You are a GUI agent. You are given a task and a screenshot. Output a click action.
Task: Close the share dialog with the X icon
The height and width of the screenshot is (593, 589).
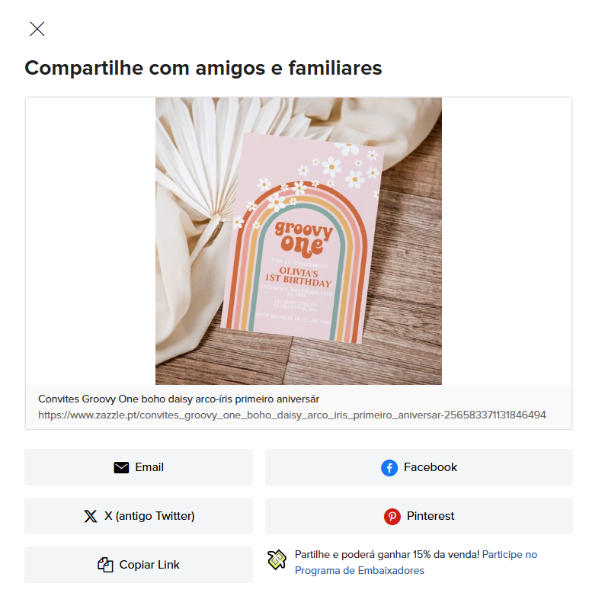pyautogui.click(x=37, y=29)
